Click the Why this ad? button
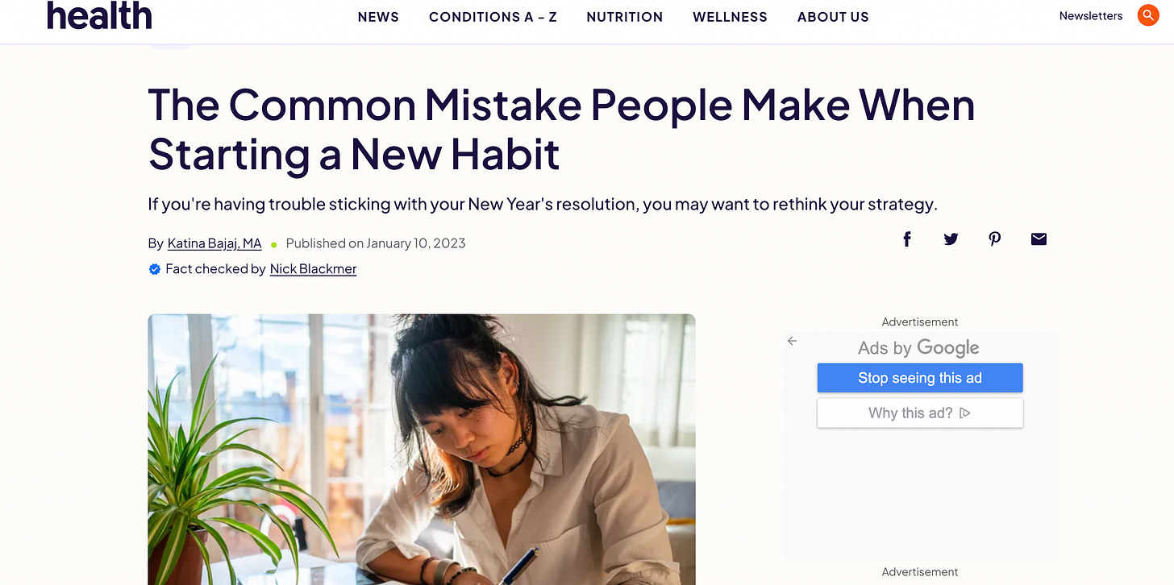Image resolution: width=1174 pixels, height=585 pixels. (920, 413)
